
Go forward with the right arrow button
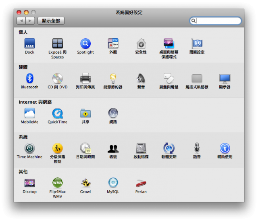pos(30,21)
